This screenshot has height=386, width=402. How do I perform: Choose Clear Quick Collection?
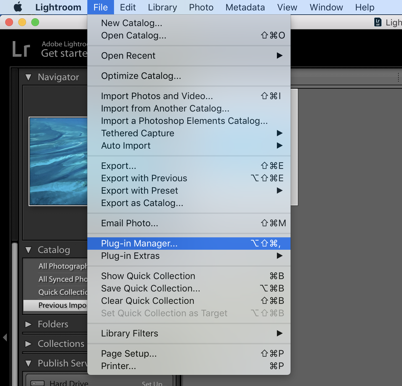[189, 301]
